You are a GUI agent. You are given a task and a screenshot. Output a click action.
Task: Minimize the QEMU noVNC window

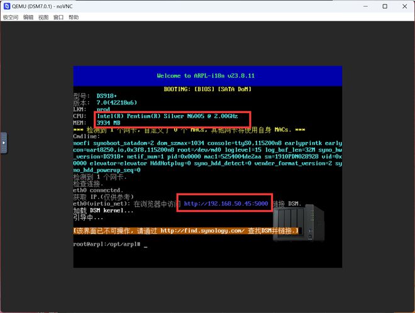pos(365,6)
